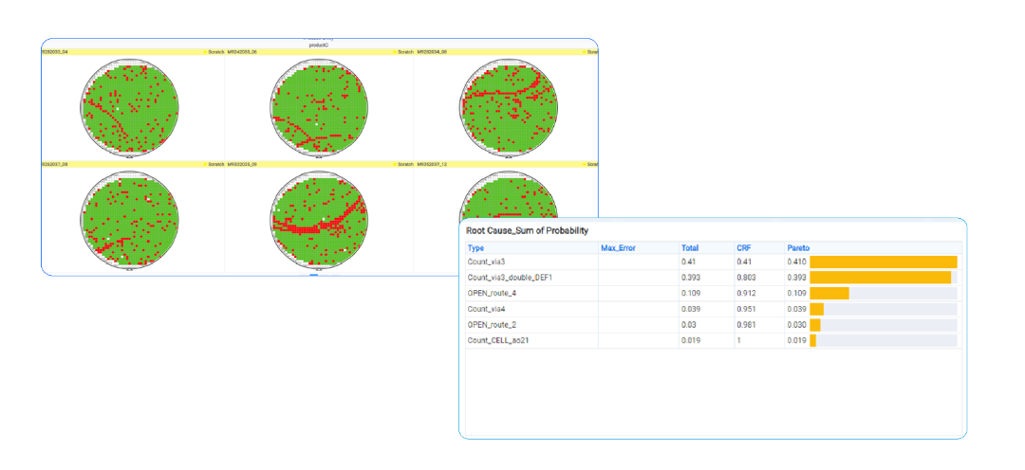Image resolution: width=1025 pixels, height=470 pixels.
Task: Click CRF value 0.951
Action: pyautogui.click(x=746, y=309)
